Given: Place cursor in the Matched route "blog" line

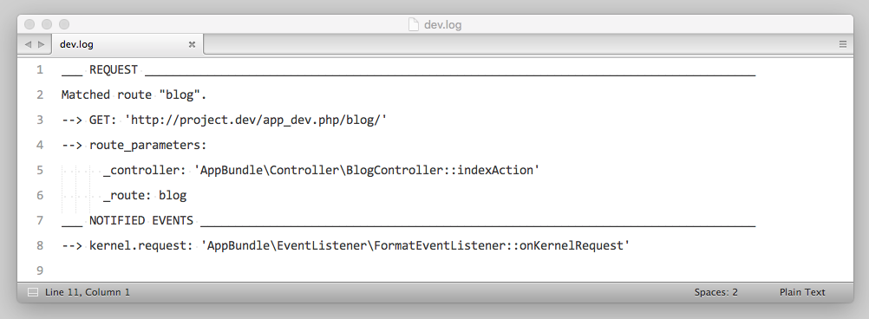Looking at the screenshot, I should [134, 94].
